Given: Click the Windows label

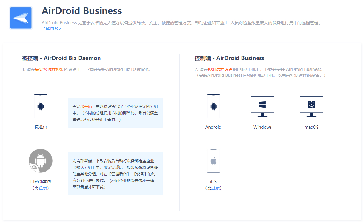Looking at the screenshot, I should click(262, 127).
